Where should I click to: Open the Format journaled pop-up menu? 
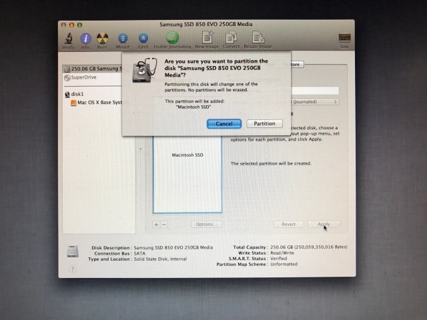coord(314,101)
